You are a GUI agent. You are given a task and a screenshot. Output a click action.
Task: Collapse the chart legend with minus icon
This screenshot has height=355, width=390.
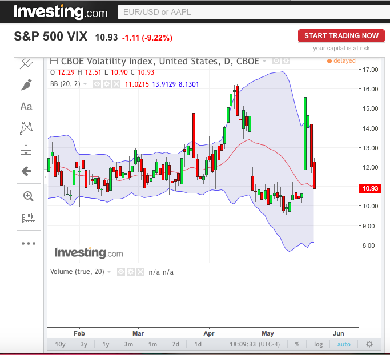point(54,61)
